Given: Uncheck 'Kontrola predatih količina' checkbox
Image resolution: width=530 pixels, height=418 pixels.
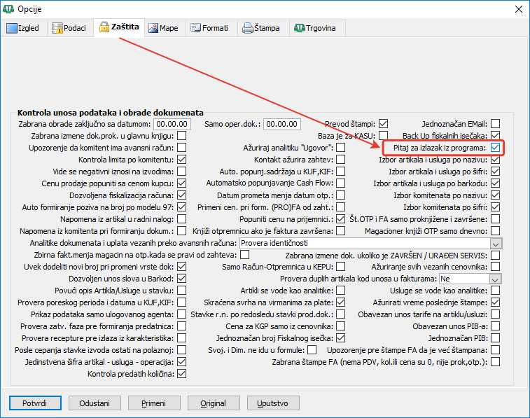Looking at the screenshot, I should click(x=181, y=374).
